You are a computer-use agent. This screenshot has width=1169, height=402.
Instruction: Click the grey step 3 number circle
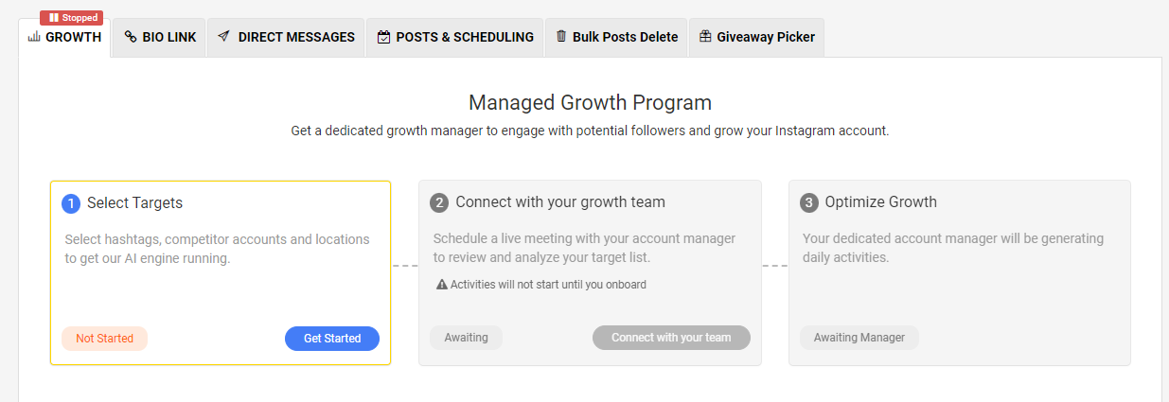tap(809, 203)
